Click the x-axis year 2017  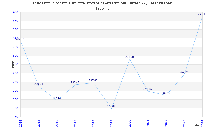coord(75,123)
